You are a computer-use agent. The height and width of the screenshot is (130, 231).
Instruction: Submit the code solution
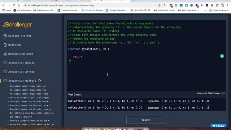[x=146, y=120]
